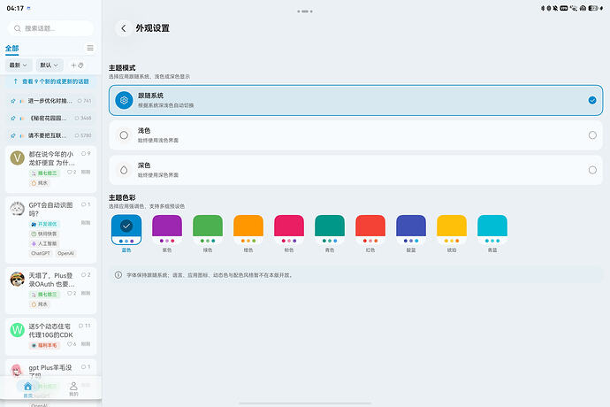Viewport: 610px width, 407px height.
Task: Go back from 外观设置 page
Action: coord(123,28)
